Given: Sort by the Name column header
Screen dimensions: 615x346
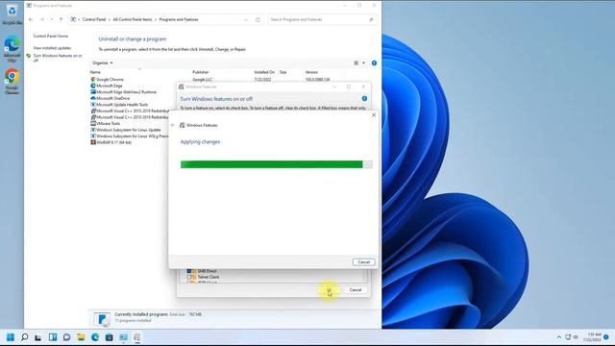Looking at the screenshot, I should pos(95,72).
